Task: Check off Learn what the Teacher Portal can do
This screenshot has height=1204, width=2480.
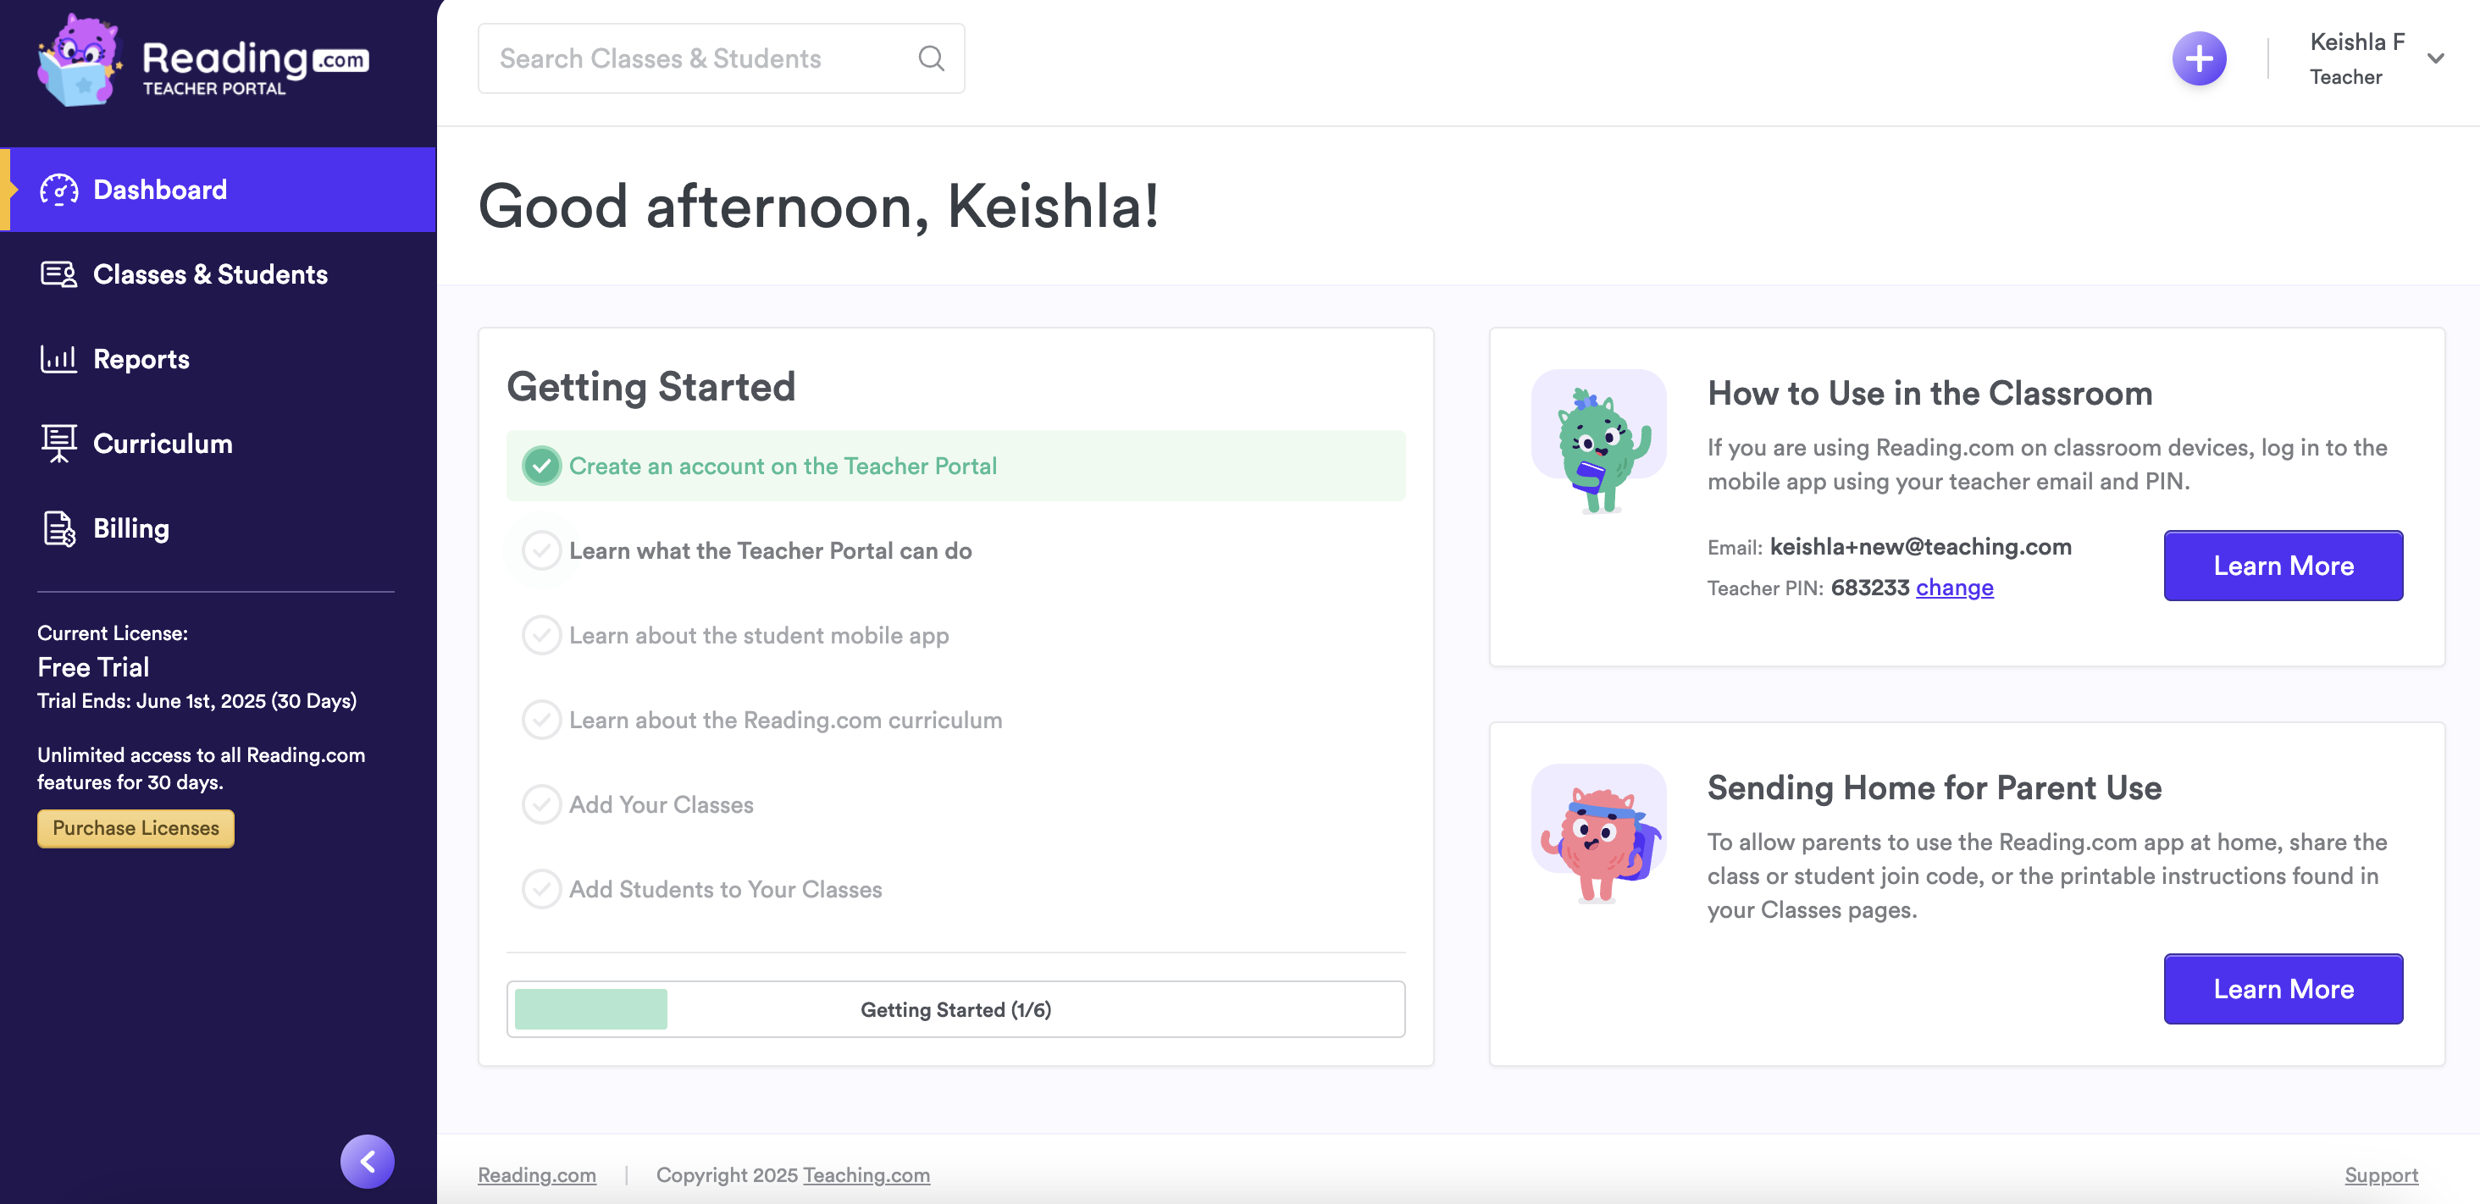Action: (542, 550)
